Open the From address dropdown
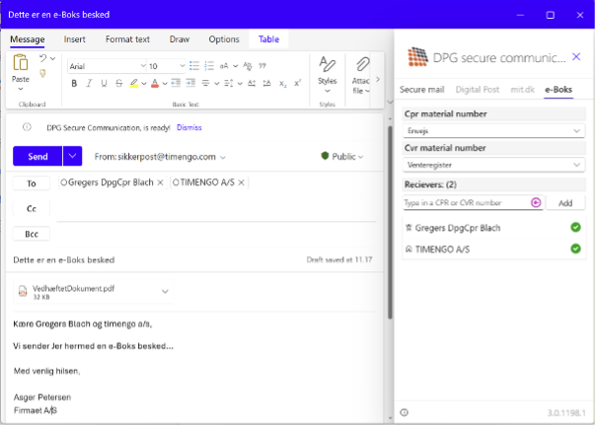Screen dimensions: 596x426 point(223,157)
